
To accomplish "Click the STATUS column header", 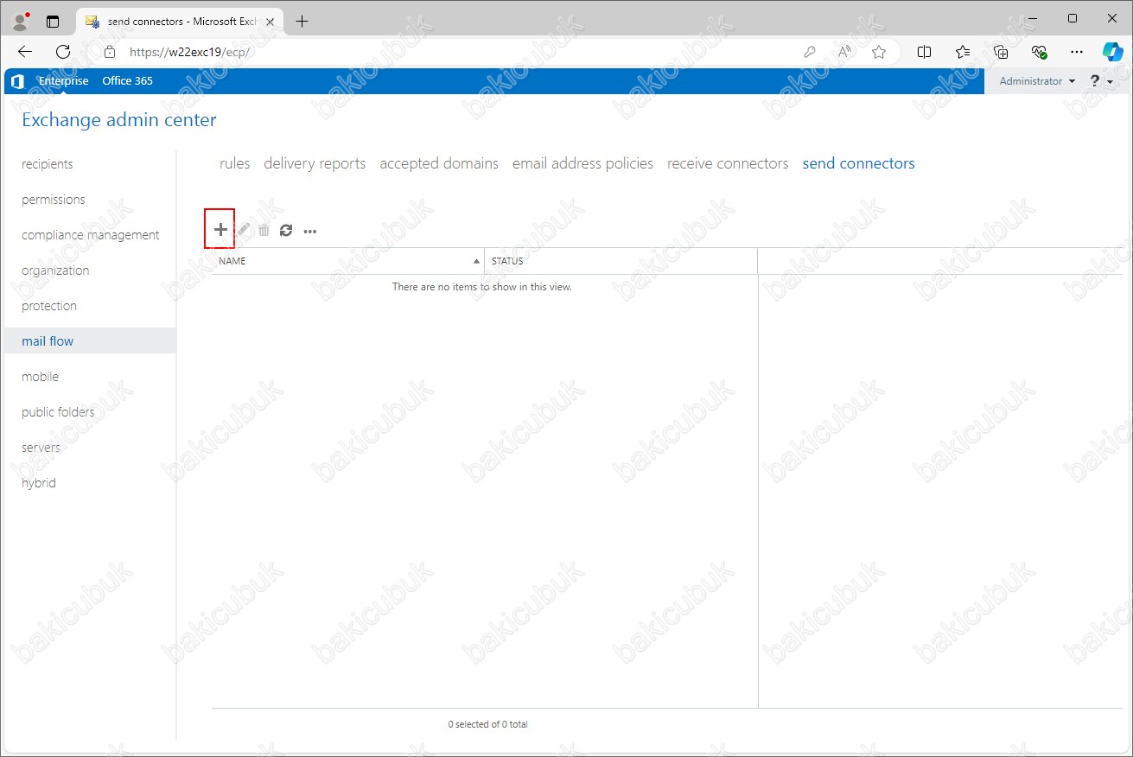I will (621, 261).
